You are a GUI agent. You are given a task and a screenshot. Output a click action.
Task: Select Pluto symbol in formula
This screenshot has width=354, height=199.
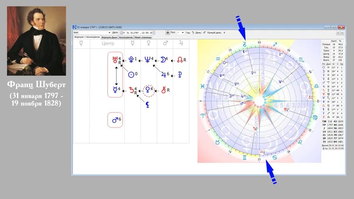tap(131, 60)
